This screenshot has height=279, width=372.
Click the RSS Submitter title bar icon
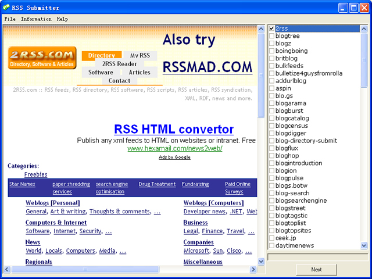pos(6,8)
